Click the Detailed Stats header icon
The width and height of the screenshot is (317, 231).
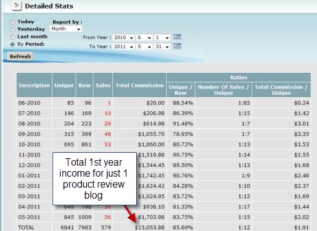click(16, 5)
